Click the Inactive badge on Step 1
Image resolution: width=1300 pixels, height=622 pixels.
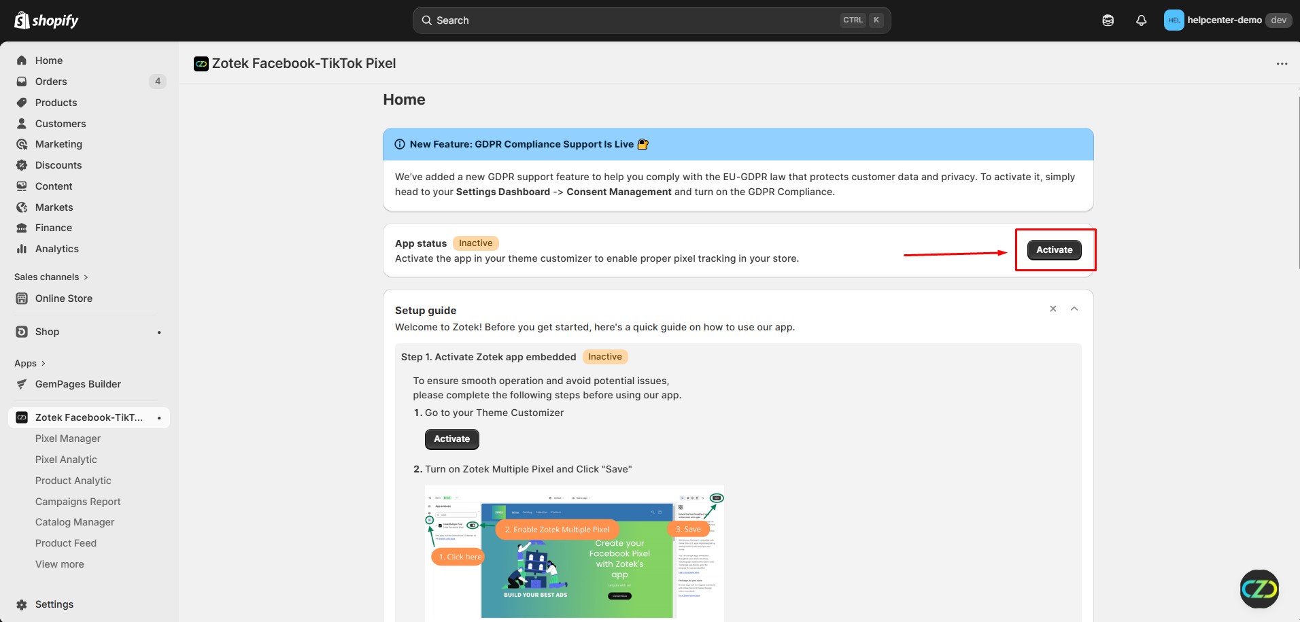605,357
